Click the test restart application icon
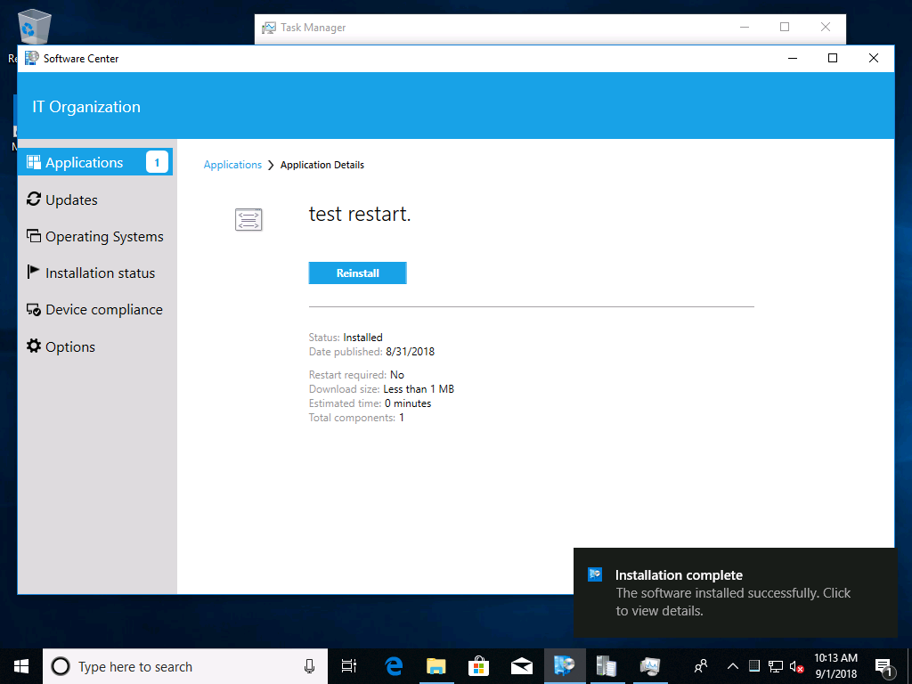912x684 pixels. click(x=248, y=220)
